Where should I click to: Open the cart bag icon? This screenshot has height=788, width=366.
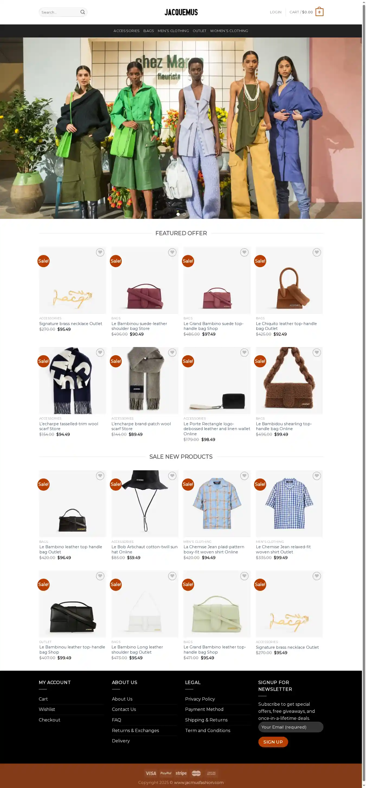point(319,12)
